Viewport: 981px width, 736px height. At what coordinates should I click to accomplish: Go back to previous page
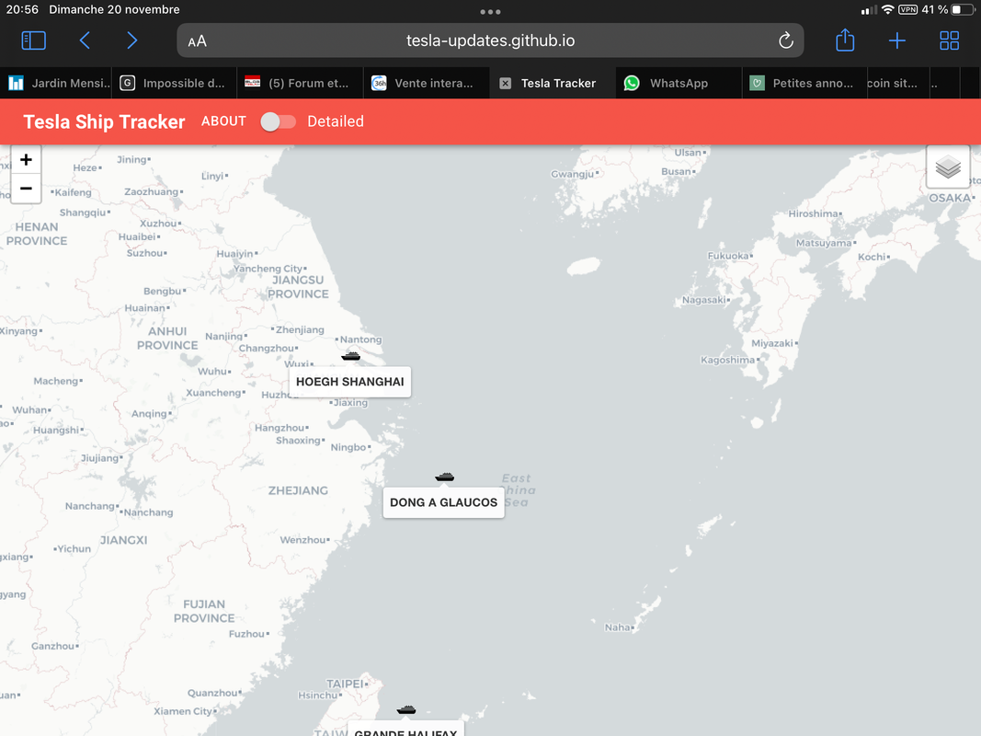(85, 40)
